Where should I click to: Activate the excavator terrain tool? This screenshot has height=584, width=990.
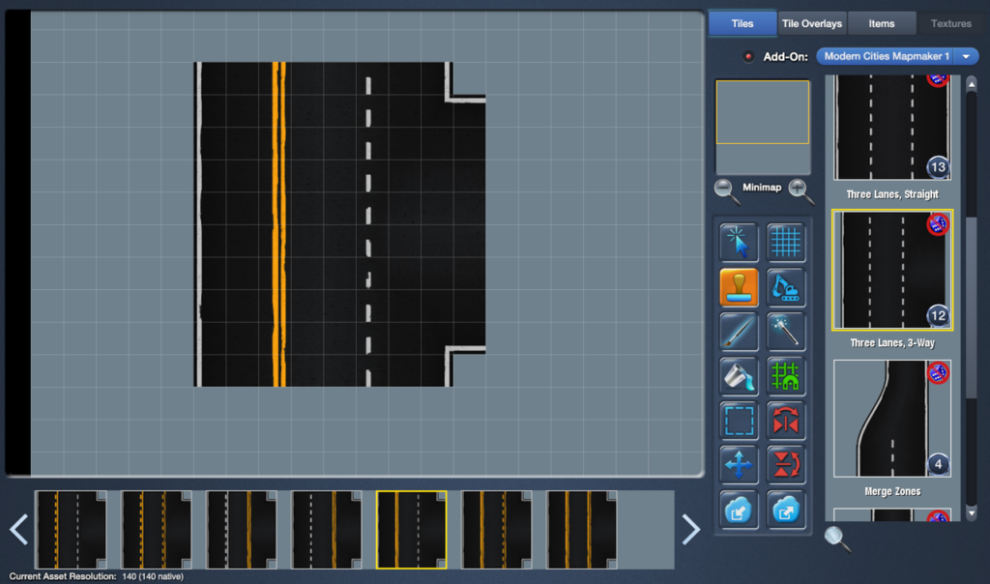[786, 287]
